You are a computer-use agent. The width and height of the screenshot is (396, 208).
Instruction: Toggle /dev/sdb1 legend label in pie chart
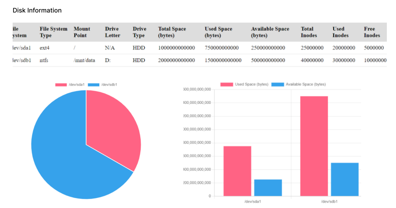[109, 84]
